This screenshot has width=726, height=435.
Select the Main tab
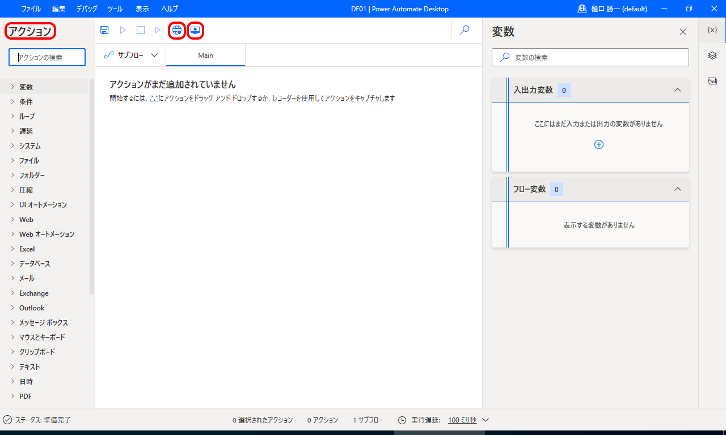[x=206, y=55]
